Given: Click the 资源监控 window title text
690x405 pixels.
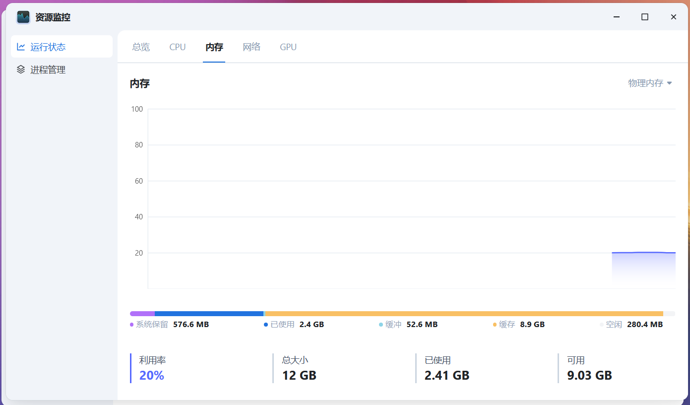Looking at the screenshot, I should 53,17.
